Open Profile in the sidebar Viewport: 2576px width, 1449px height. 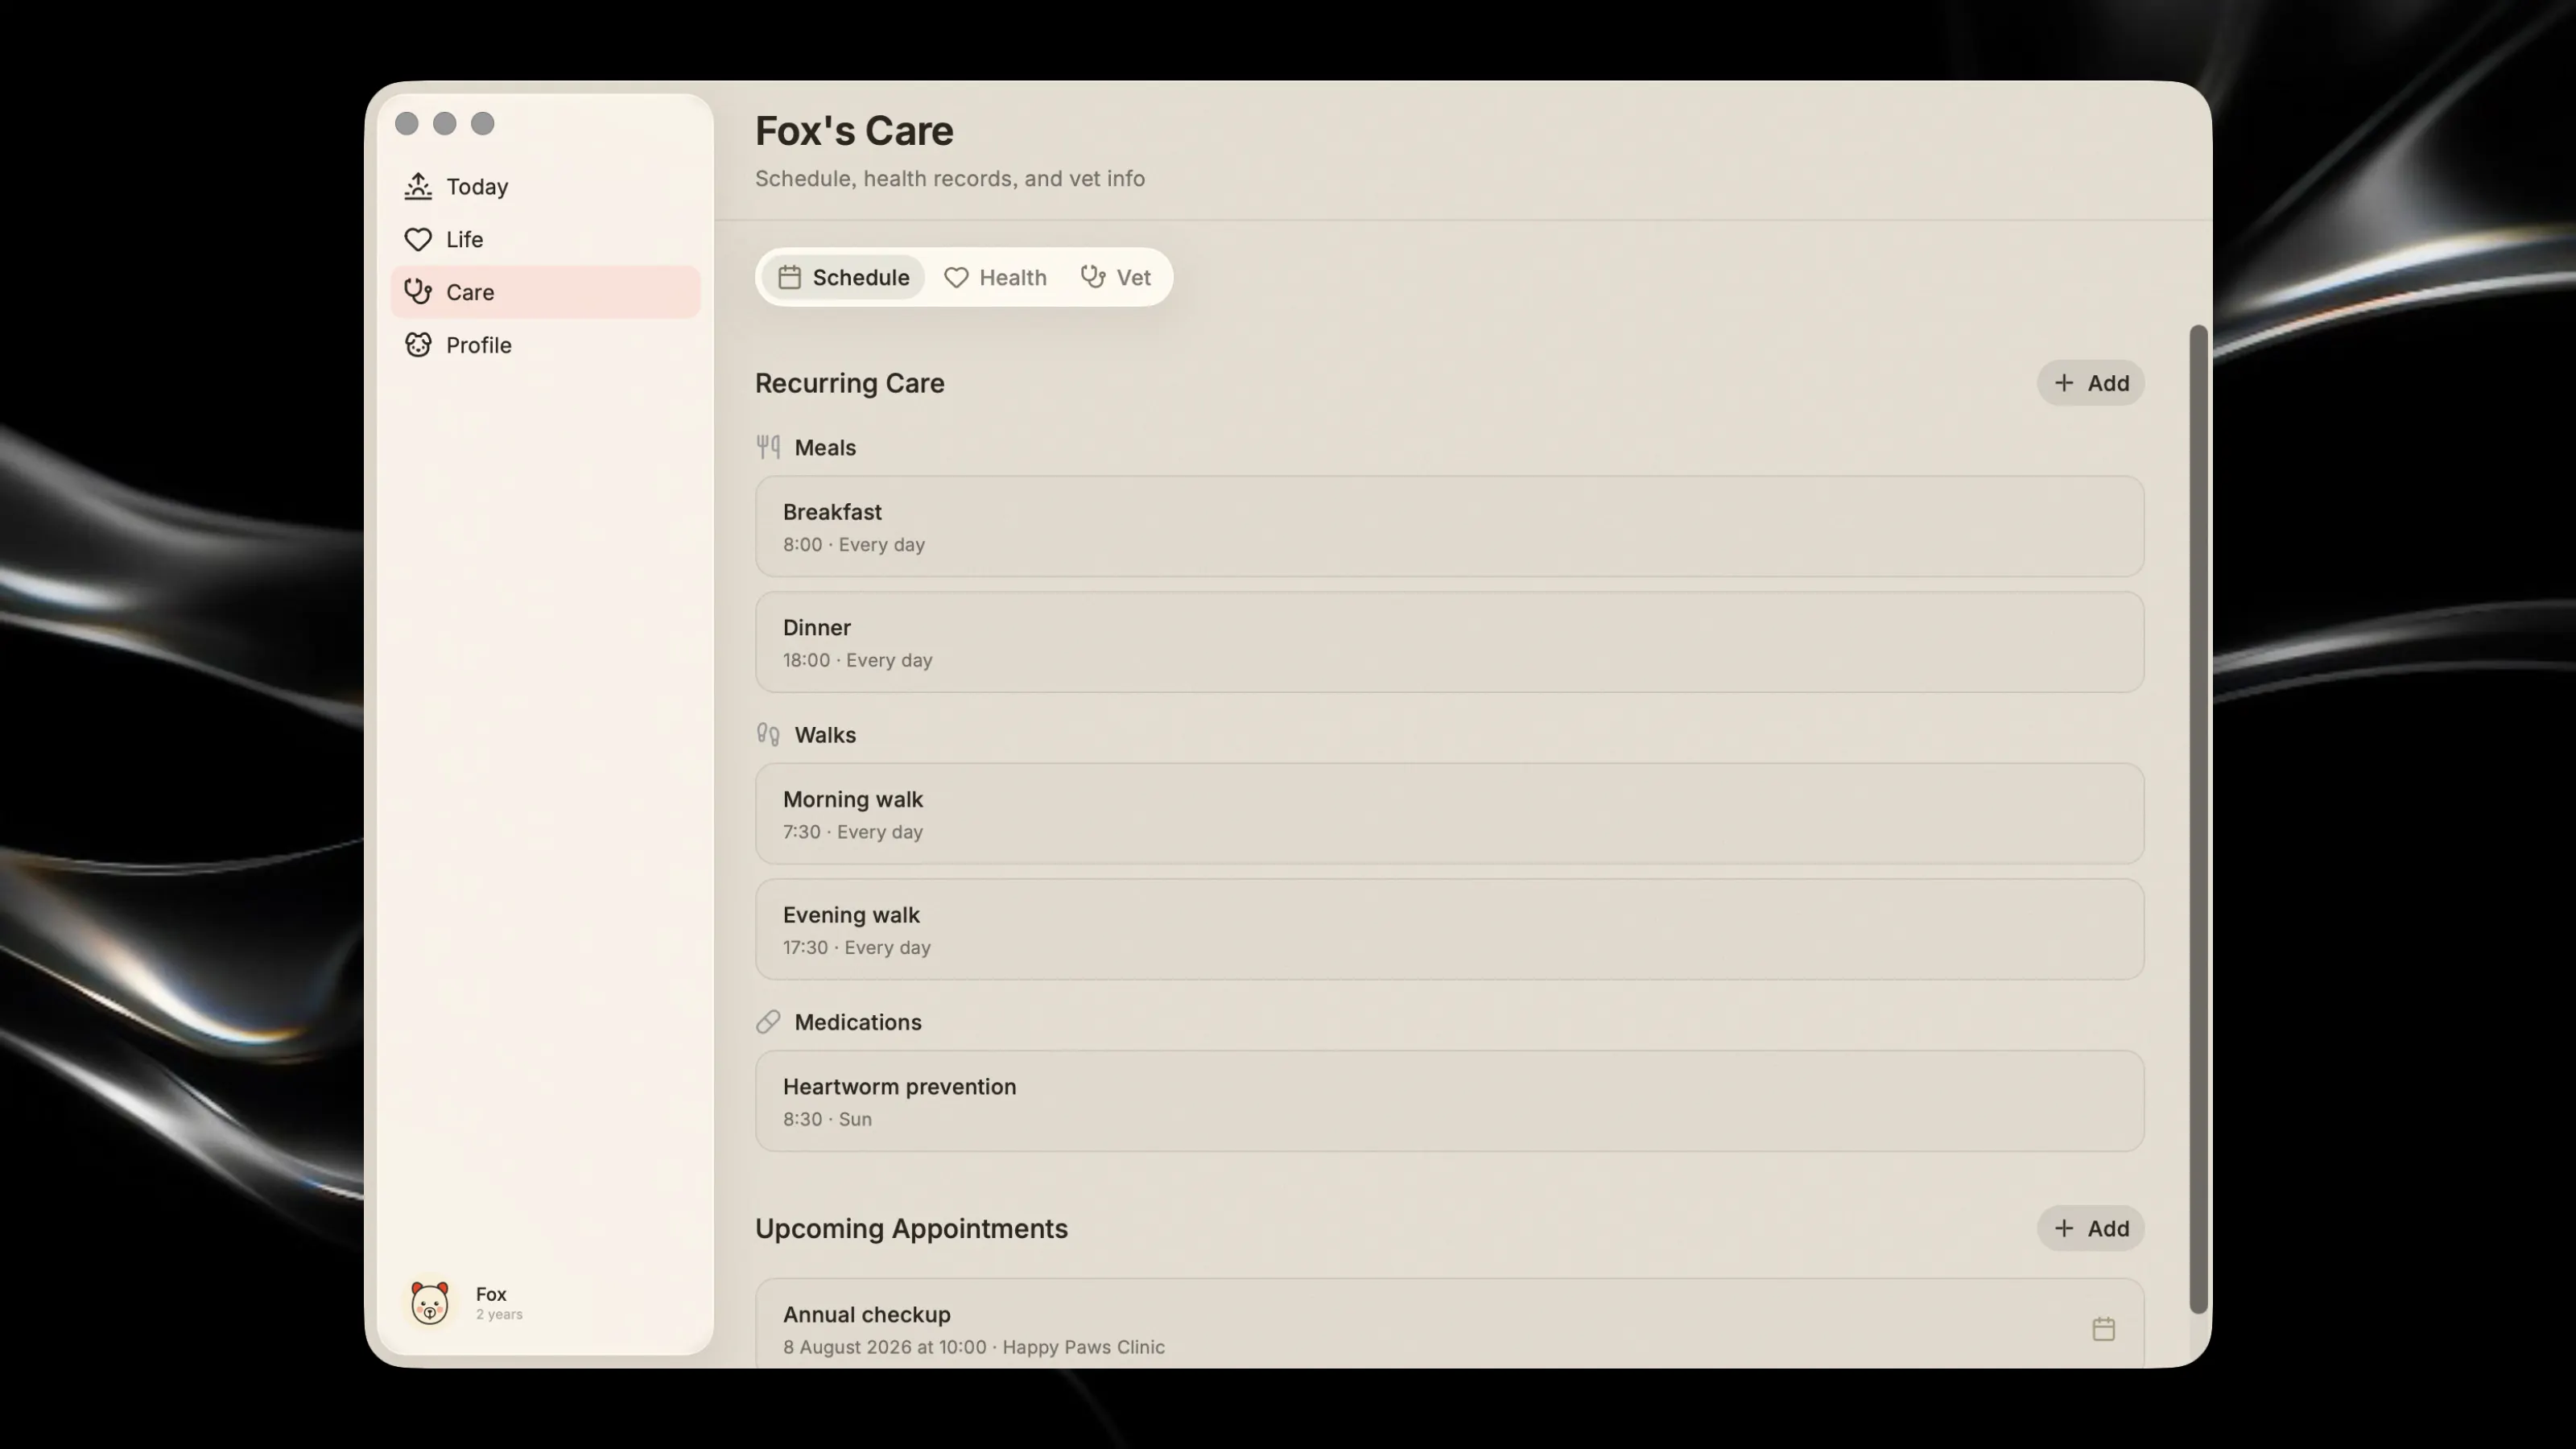click(x=545, y=345)
